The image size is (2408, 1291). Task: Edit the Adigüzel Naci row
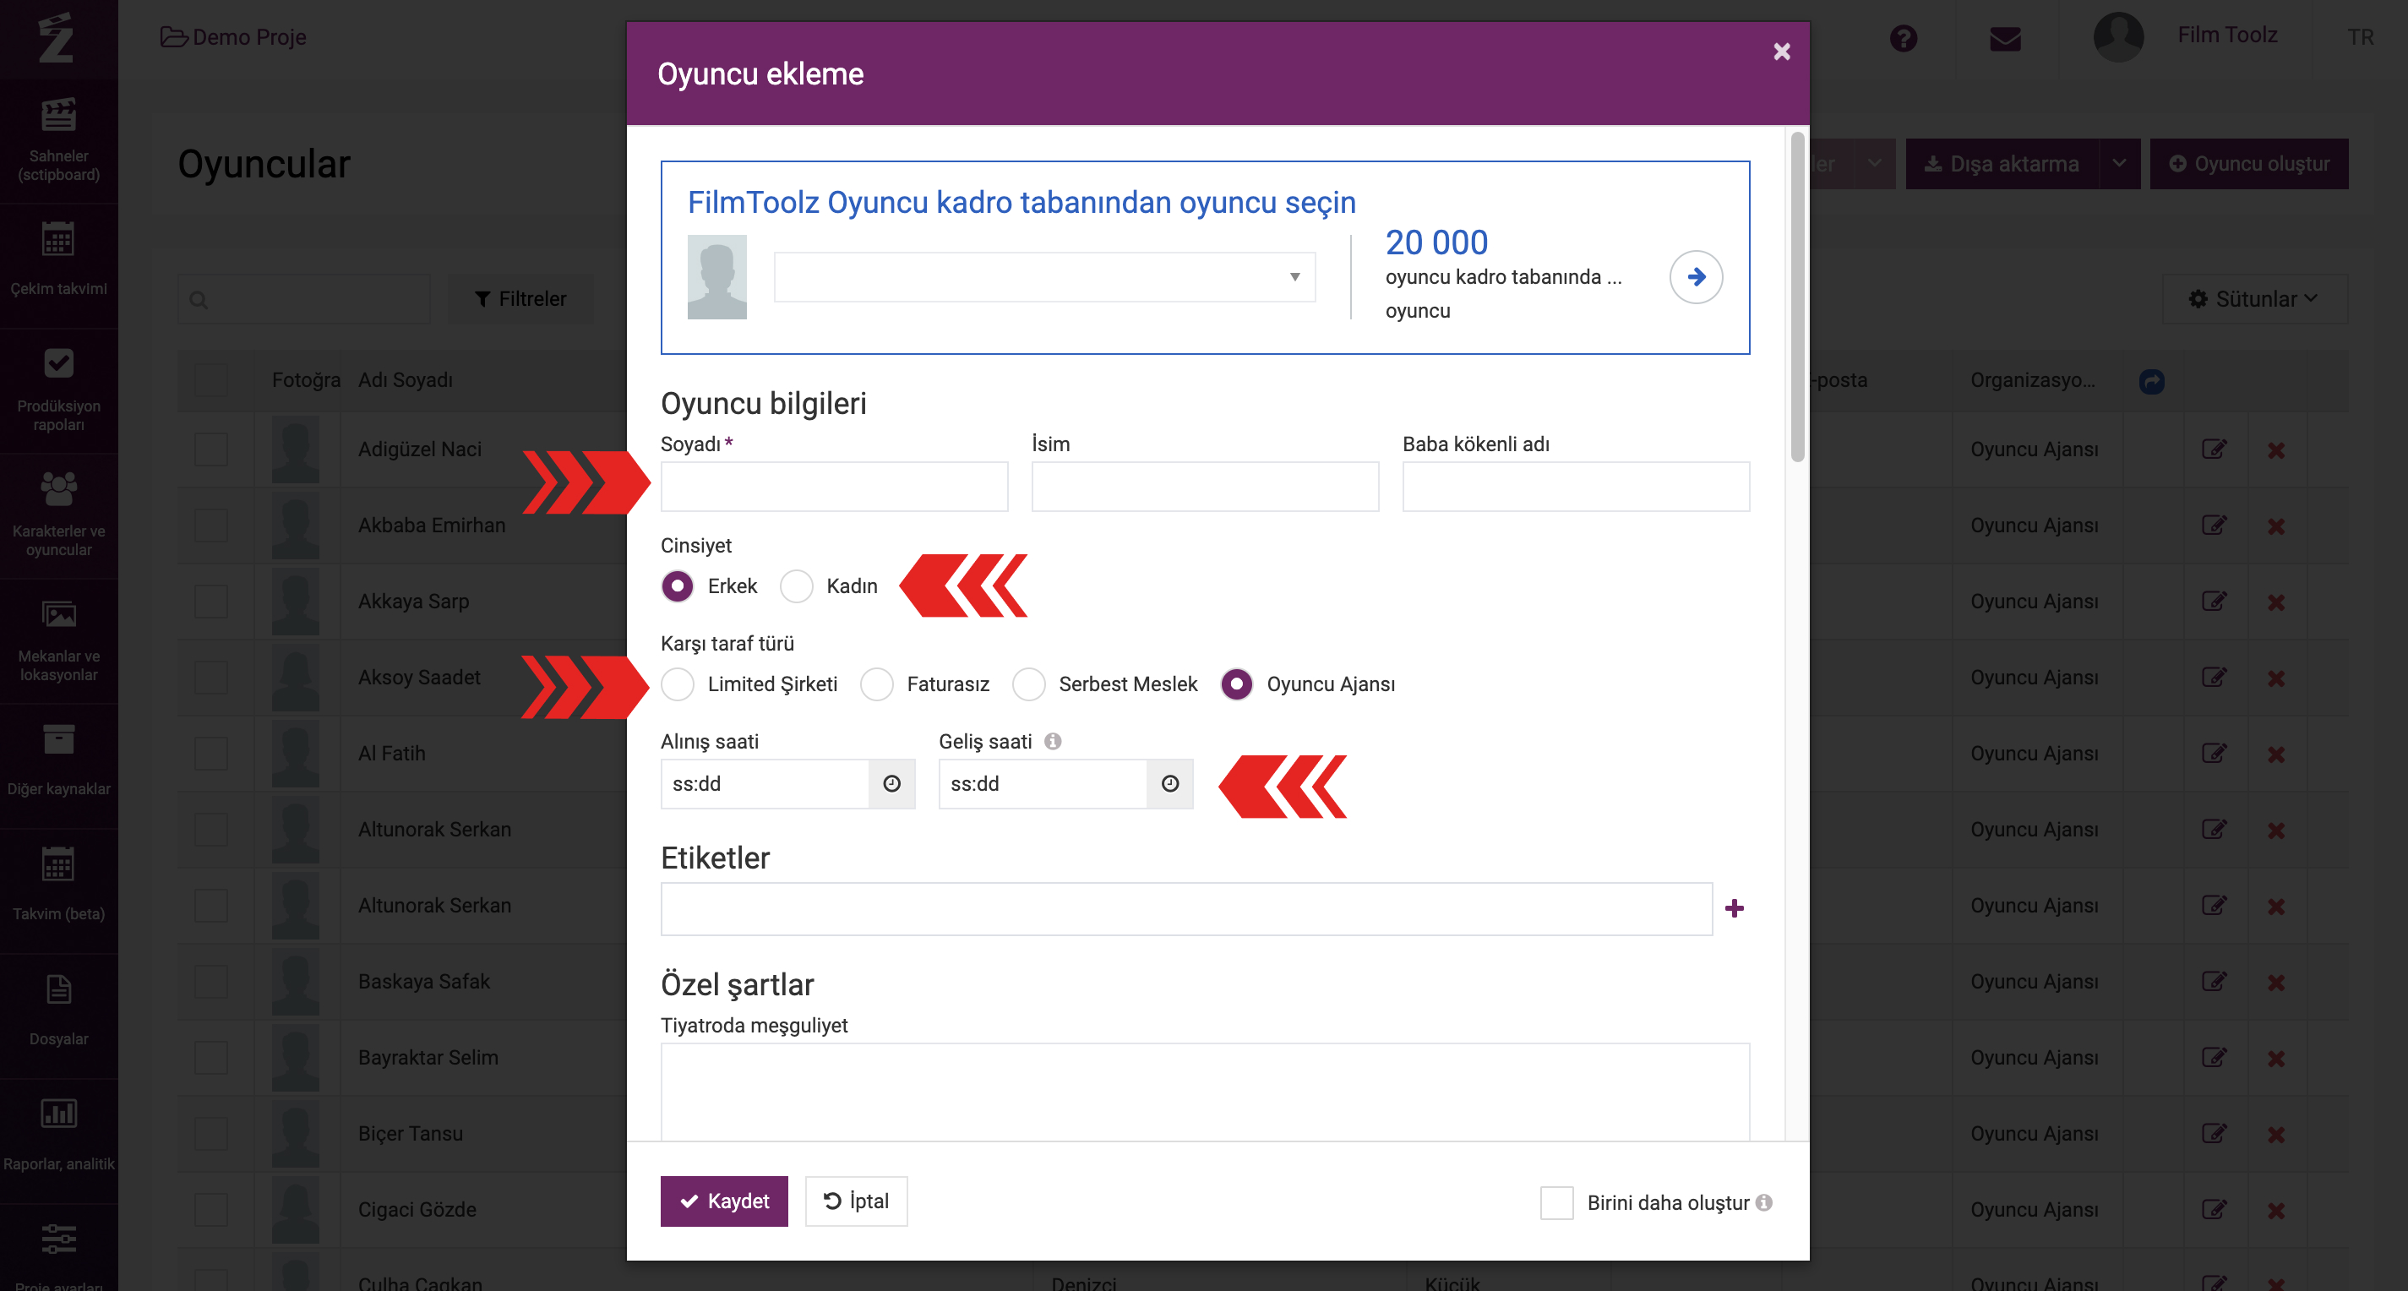(2214, 449)
